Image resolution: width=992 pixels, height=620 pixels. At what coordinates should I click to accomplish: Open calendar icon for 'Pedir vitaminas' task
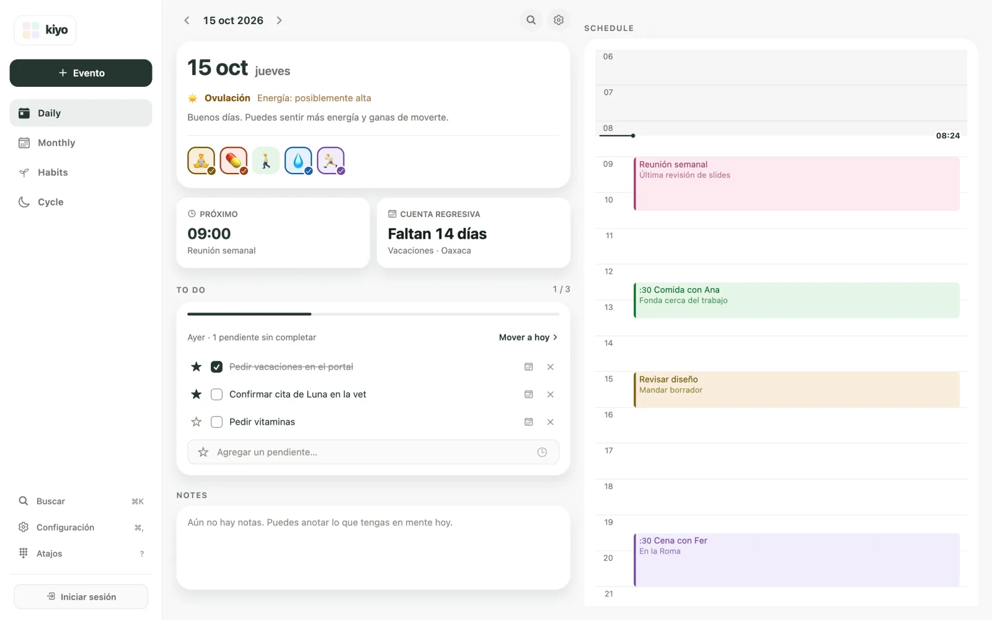529,422
